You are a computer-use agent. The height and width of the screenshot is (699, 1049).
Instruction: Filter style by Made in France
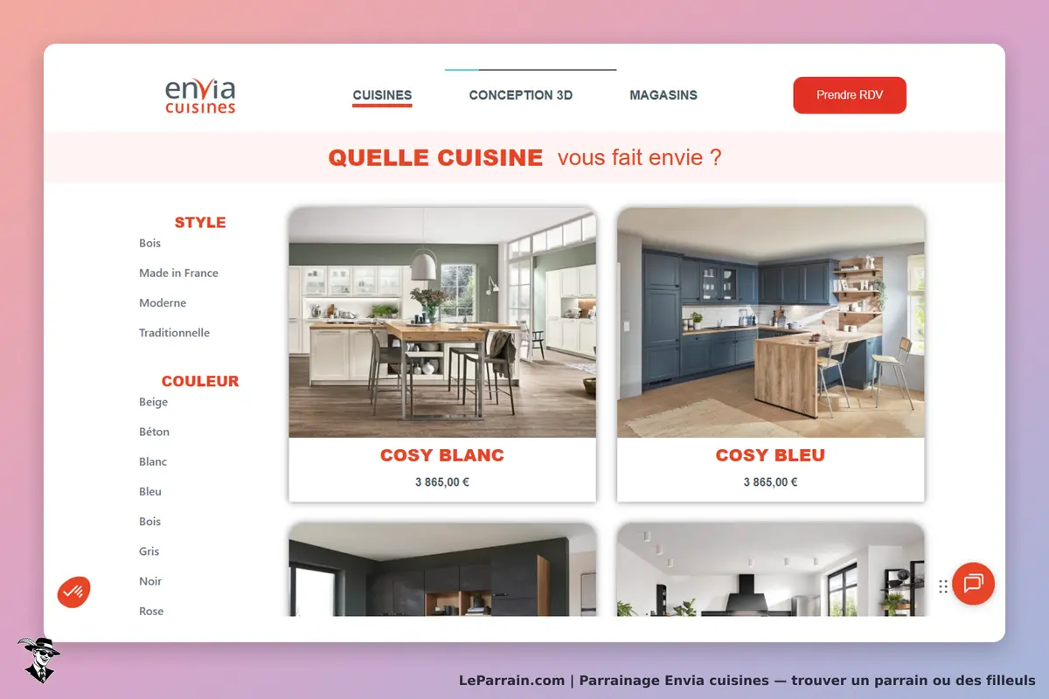pos(178,273)
